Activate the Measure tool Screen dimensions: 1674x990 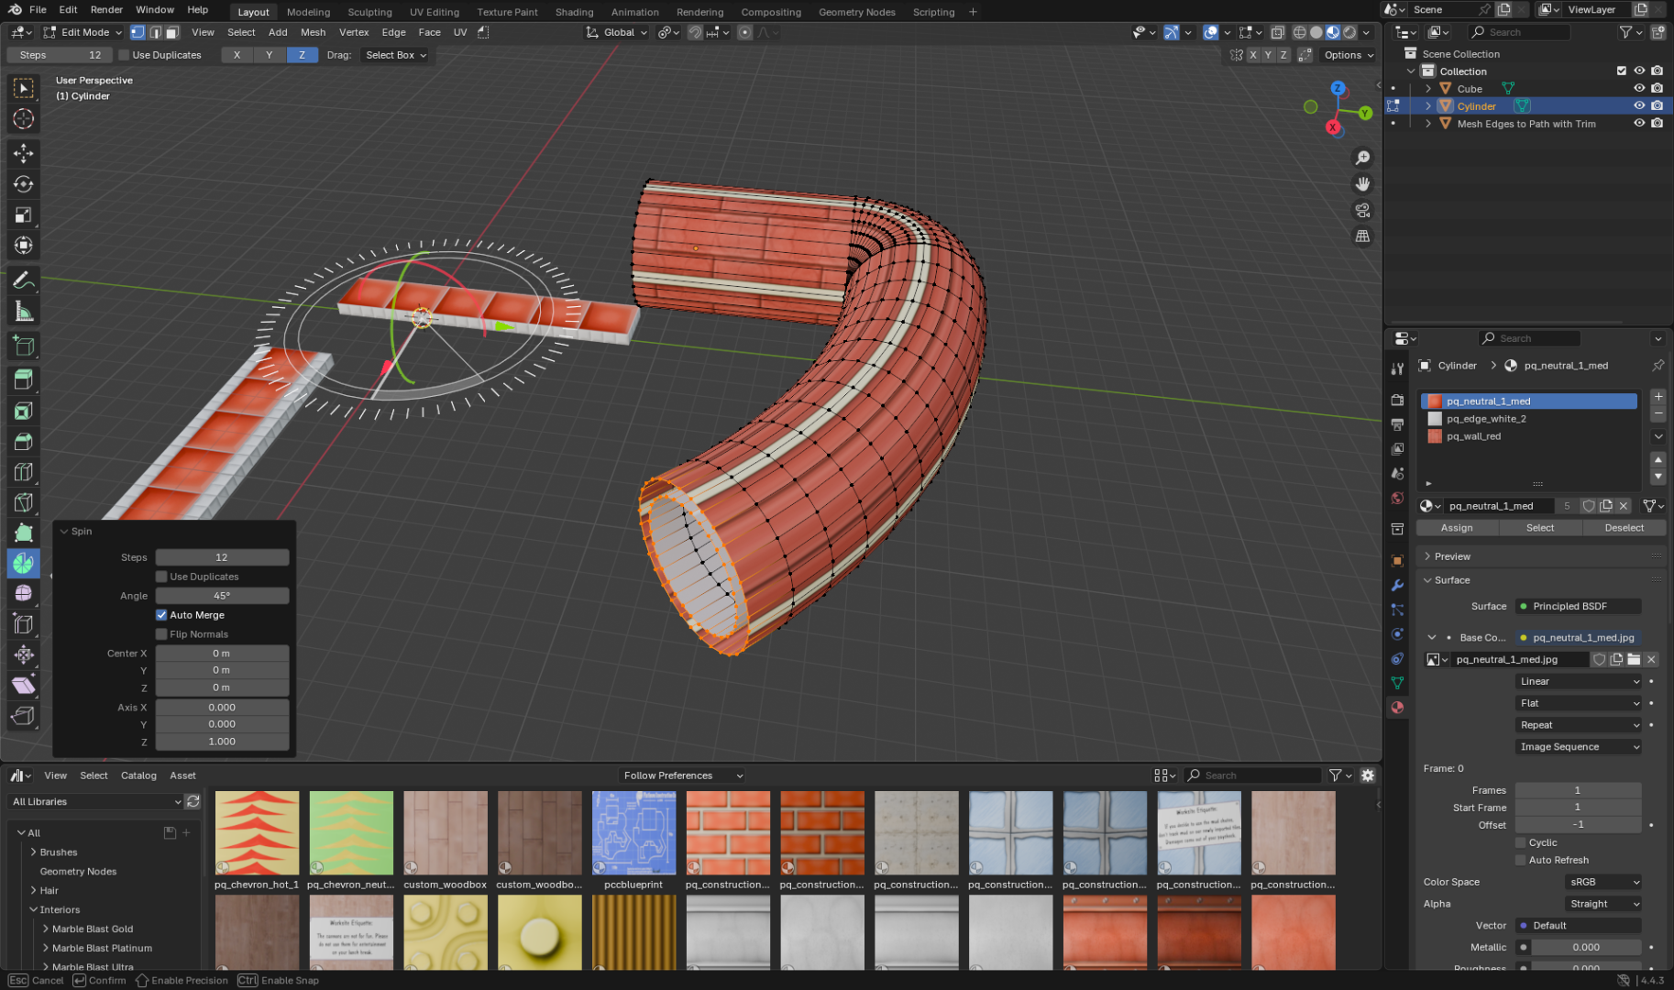[x=24, y=312]
